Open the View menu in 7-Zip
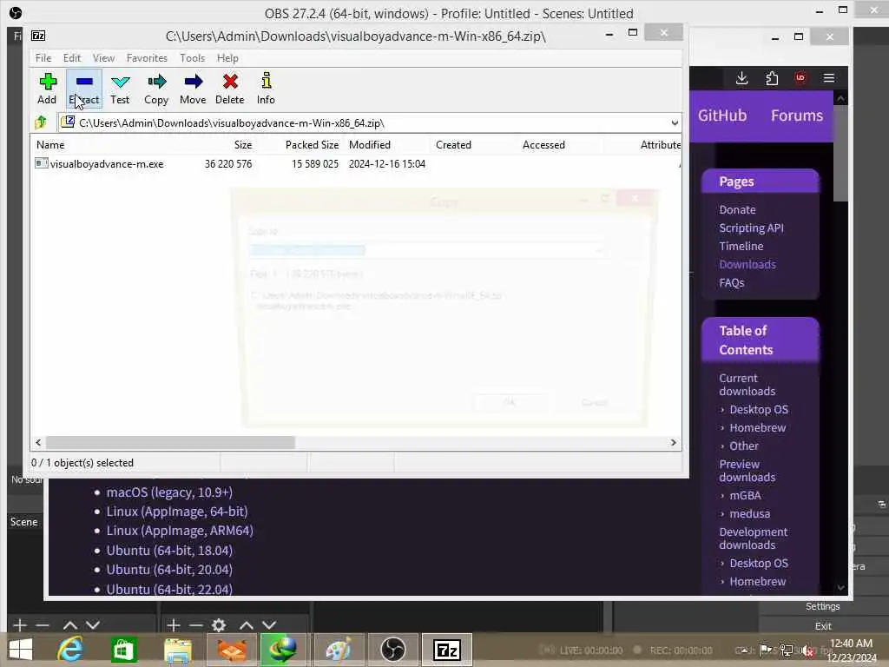The height and width of the screenshot is (667, 889). click(104, 58)
